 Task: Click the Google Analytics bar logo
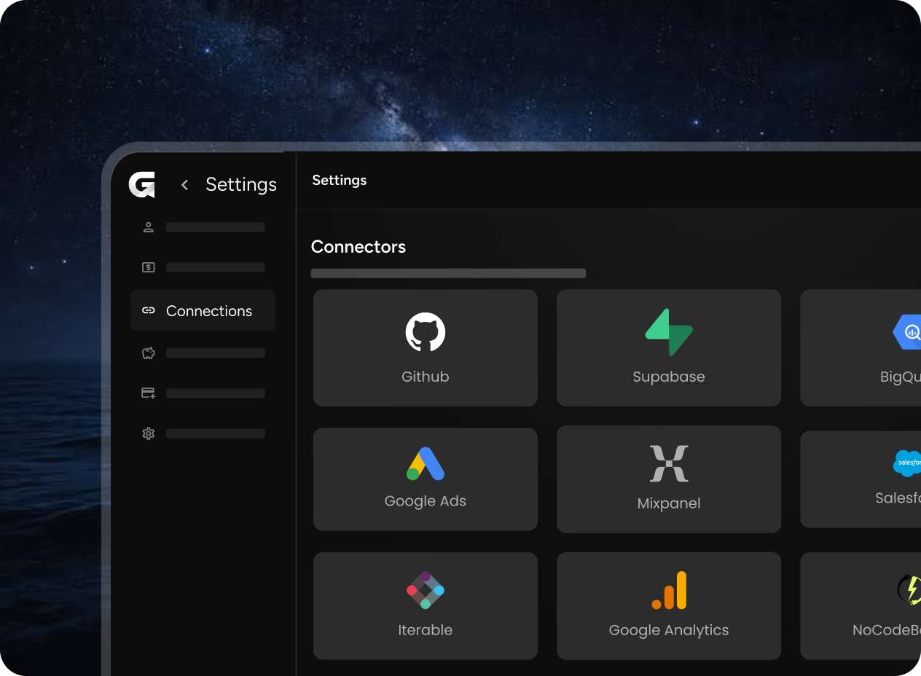(x=669, y=590)
